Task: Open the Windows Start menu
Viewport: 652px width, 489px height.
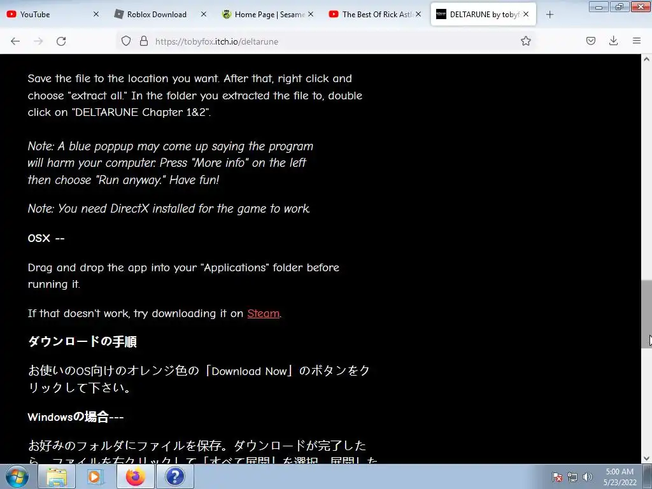Action: coord(17,476)
